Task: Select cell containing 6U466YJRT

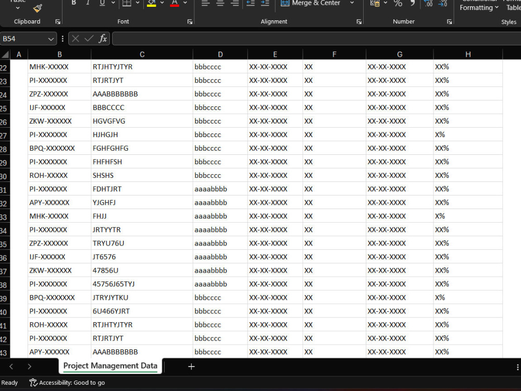Action: point(142,311)
